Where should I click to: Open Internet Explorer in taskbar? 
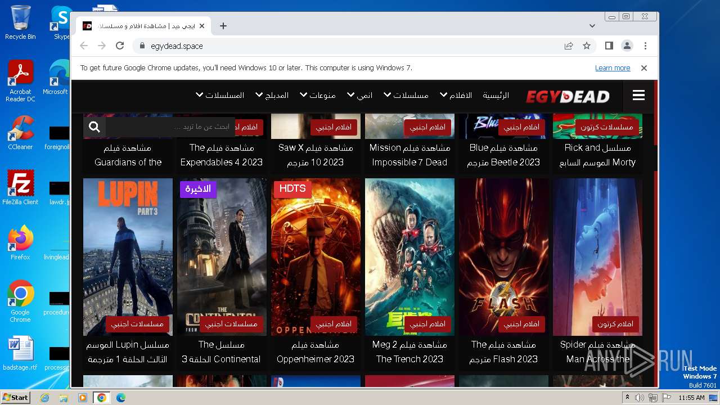(44, 398)
